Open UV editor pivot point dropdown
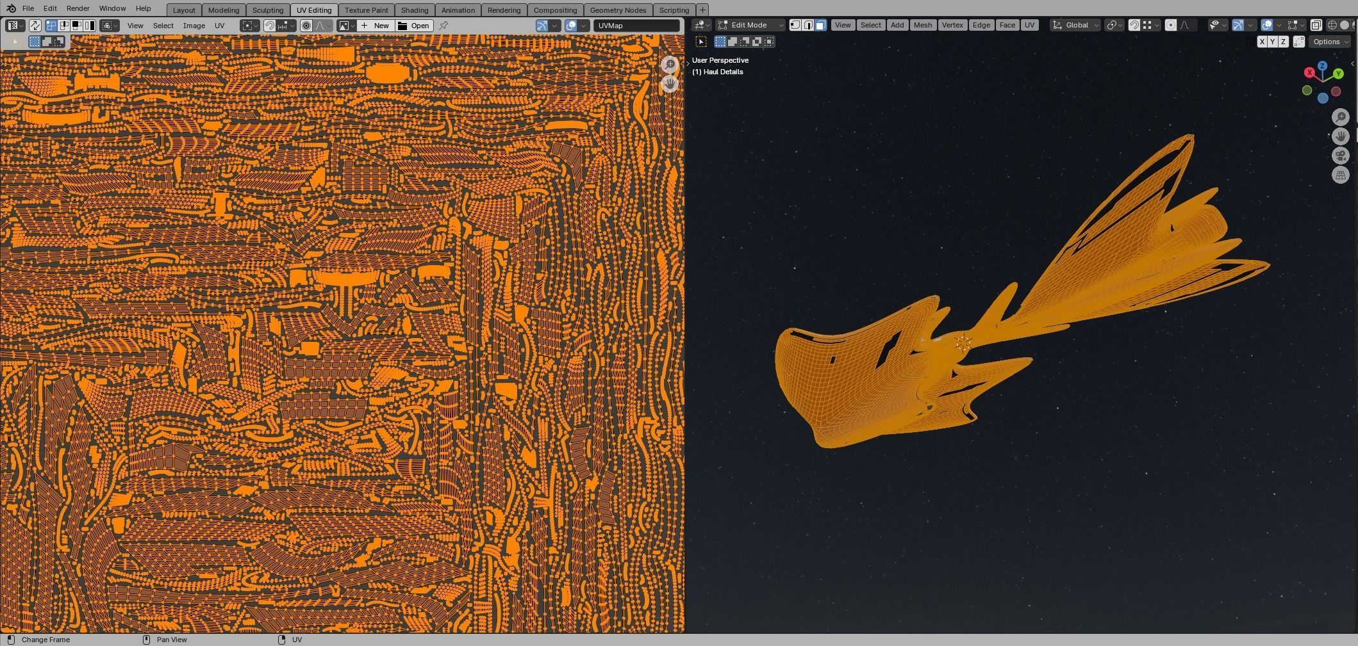Image resolution: width=1358 pixels, height=646 pixels. click(250, 26)
